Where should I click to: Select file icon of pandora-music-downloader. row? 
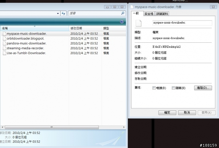[4, 43]
